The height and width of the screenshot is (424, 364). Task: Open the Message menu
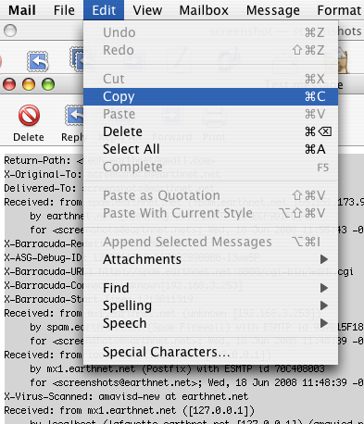click(x=273, y=10)
